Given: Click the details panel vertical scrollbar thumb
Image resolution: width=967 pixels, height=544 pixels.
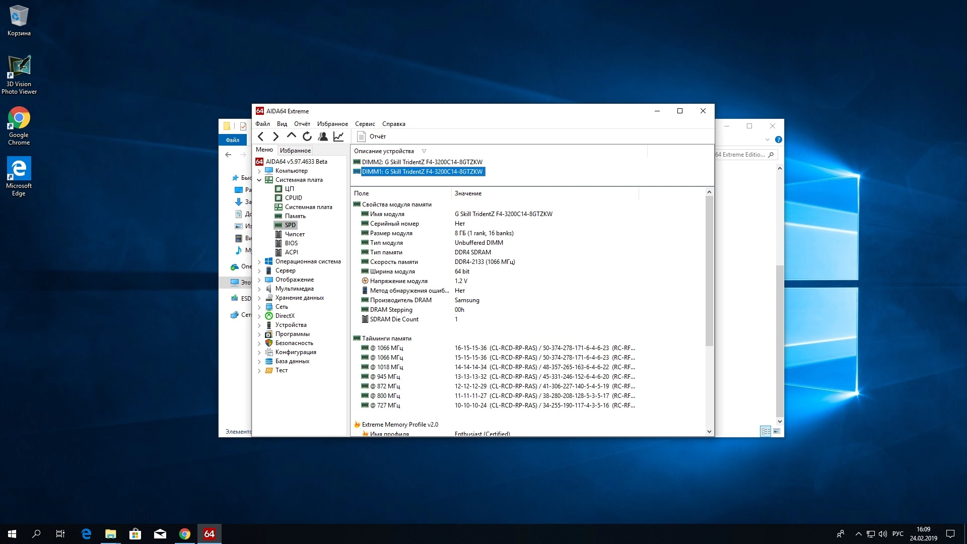Looking at the screenshot, I should (709, 271).
